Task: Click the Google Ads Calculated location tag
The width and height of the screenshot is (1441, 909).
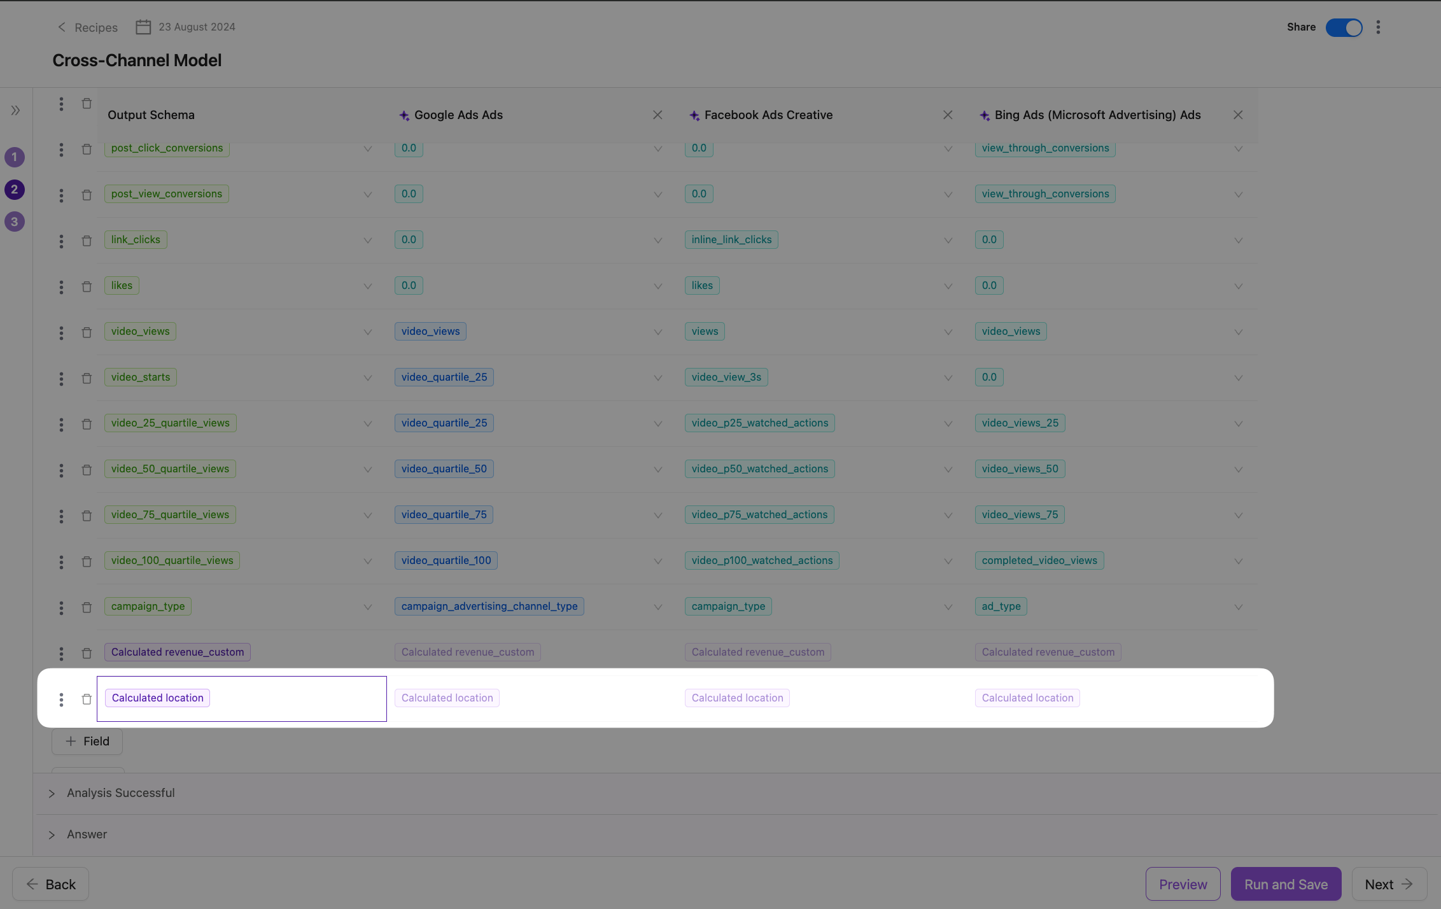Action: point(447,698)
